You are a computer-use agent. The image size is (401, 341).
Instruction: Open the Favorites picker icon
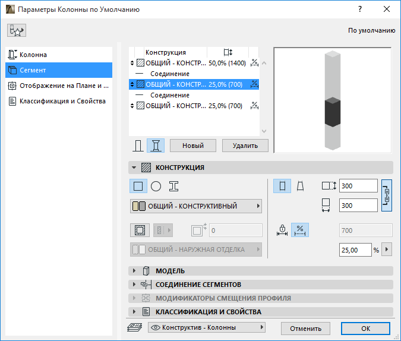17,30
